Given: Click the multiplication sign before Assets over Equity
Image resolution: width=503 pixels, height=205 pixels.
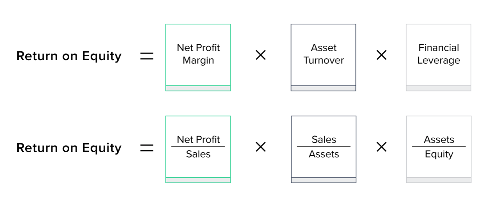Looking at the screenshot, I should (x=382, y=147).
